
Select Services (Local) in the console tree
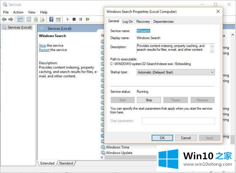tap(20, 28)
